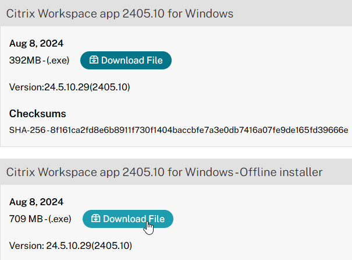Click the 'Citrix Workspace app 2405.10 for Windows' heading
The width and height of the screenshot is (352, 260).
point(120,13)
